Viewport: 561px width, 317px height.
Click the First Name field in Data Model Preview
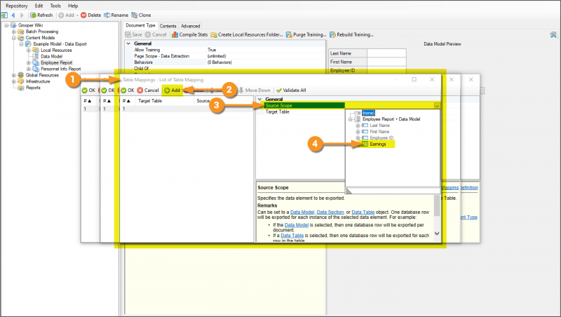tap(386, 62)
